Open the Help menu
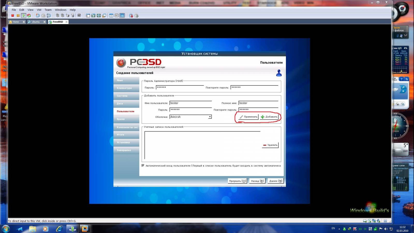The height and width of the screenshot is (233, 414). click(x=73, y=10)
